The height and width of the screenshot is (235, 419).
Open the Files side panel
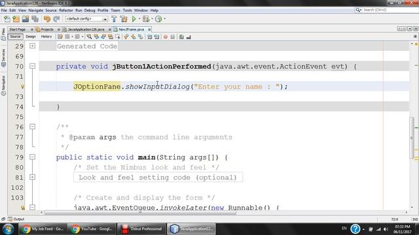[x=3, y=35]
